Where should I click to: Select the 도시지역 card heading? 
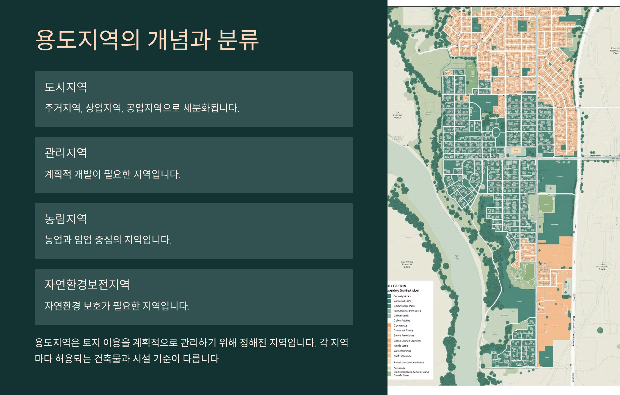[x=66, y=87]
